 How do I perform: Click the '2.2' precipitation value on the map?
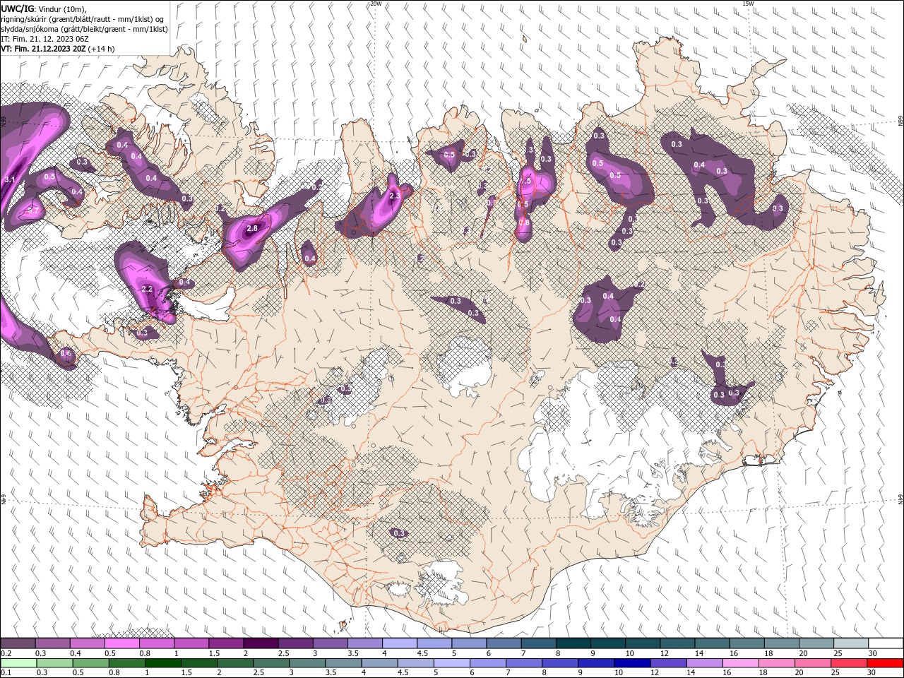(x=147, y=290)
